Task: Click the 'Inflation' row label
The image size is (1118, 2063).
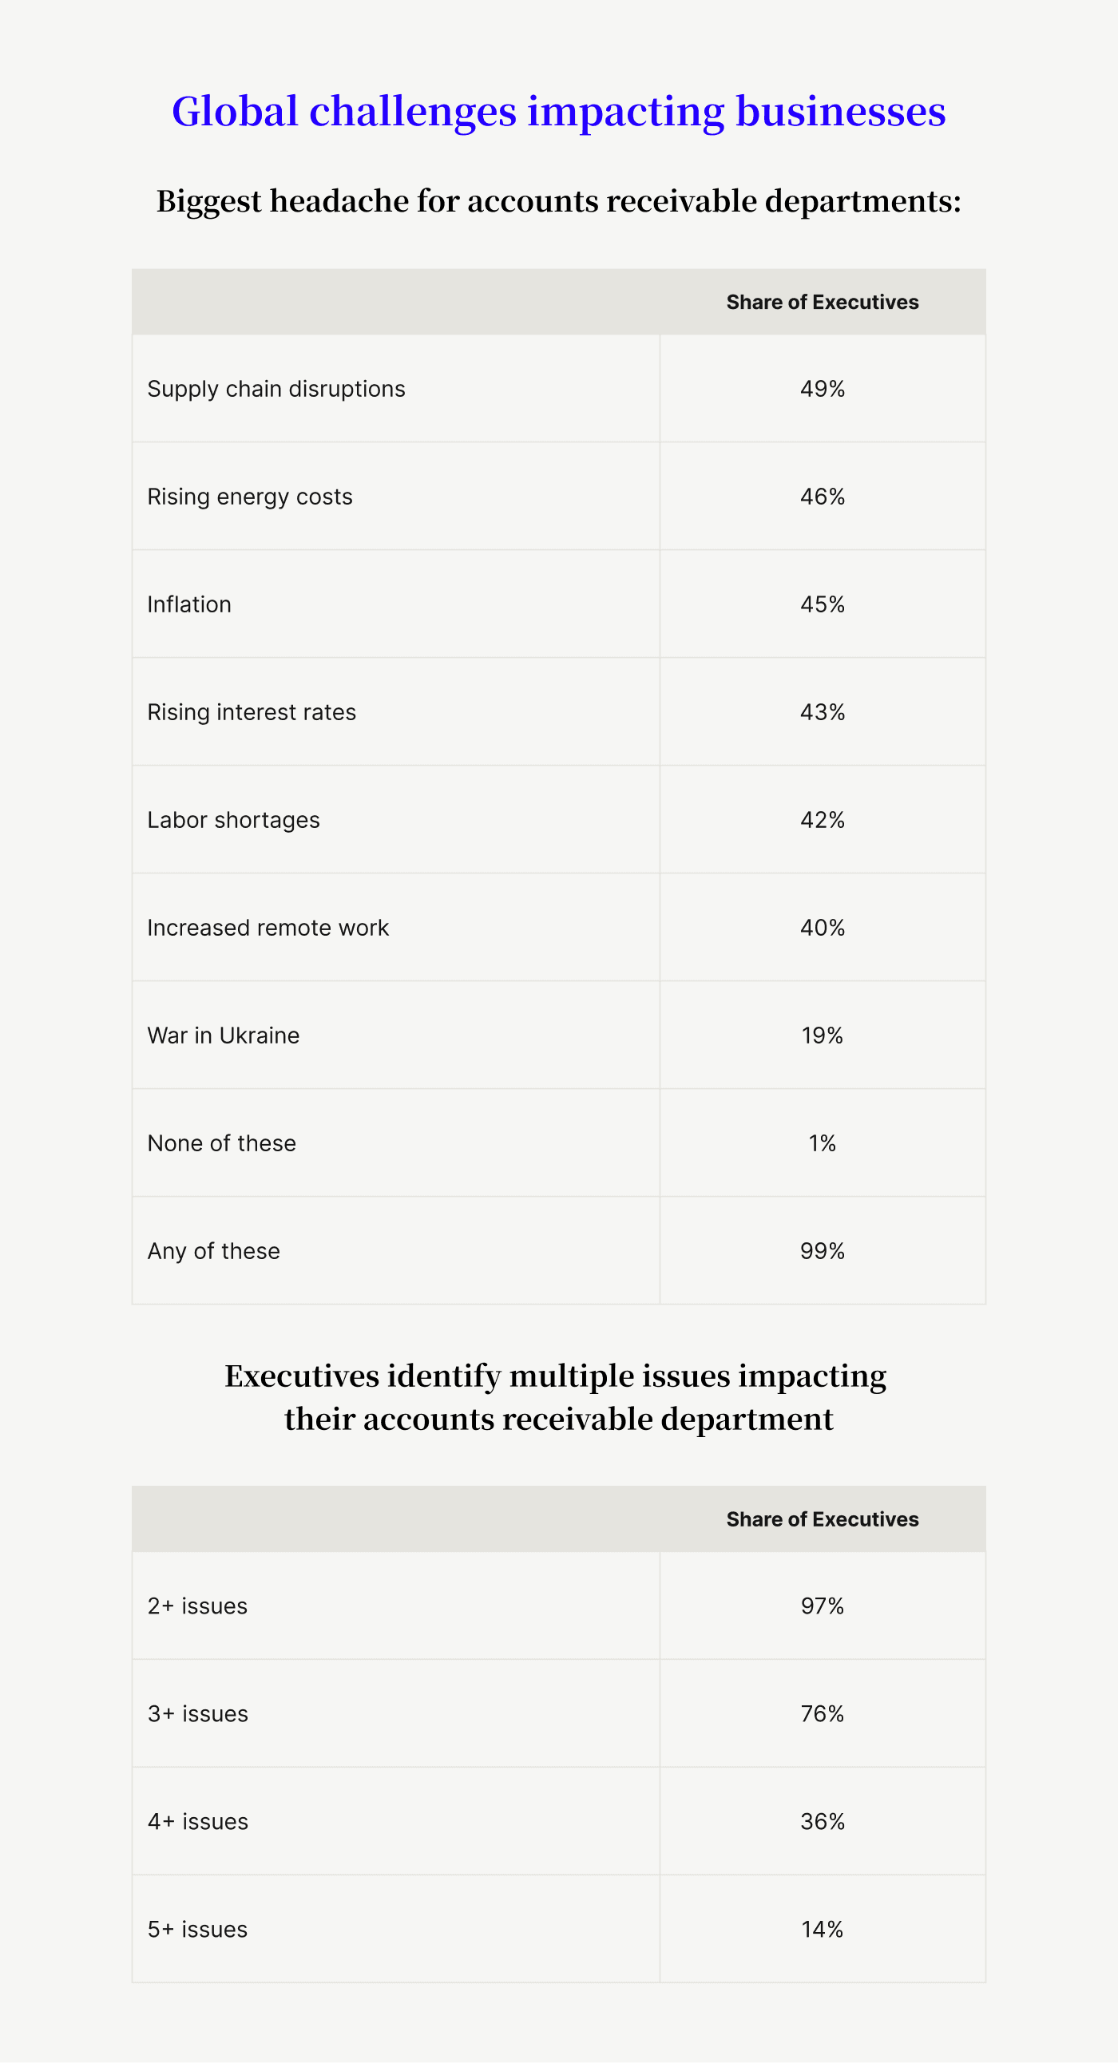Action: coord(189,604)
